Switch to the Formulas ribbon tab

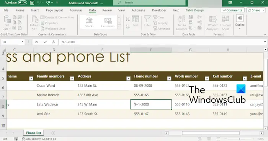click(x=76, y=10)
